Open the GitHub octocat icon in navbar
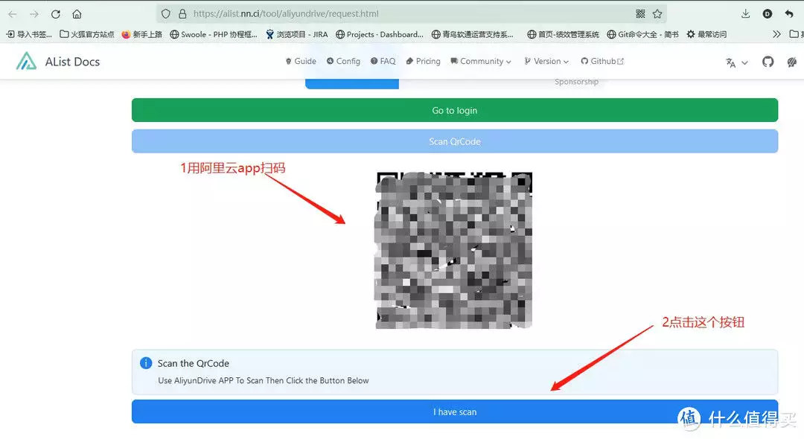Viewport: 804px width, 439px height. click(x=768, y=62)
